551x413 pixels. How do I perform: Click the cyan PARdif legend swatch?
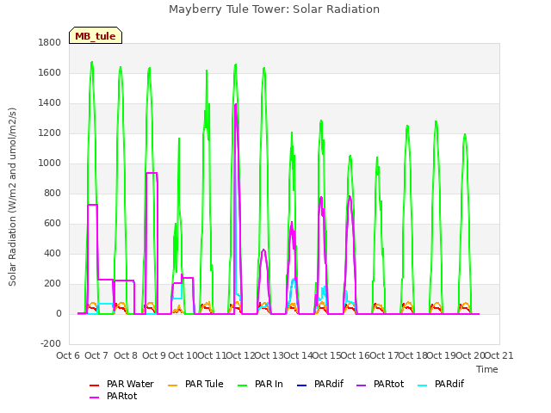[x=423, y=385]
